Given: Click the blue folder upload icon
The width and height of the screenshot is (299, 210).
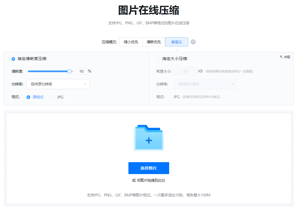Looking at the screenshot, I should coord(149,137).
